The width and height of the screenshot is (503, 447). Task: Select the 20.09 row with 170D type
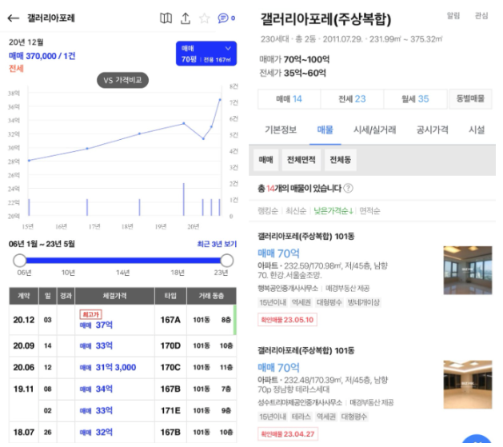point(123,345)
